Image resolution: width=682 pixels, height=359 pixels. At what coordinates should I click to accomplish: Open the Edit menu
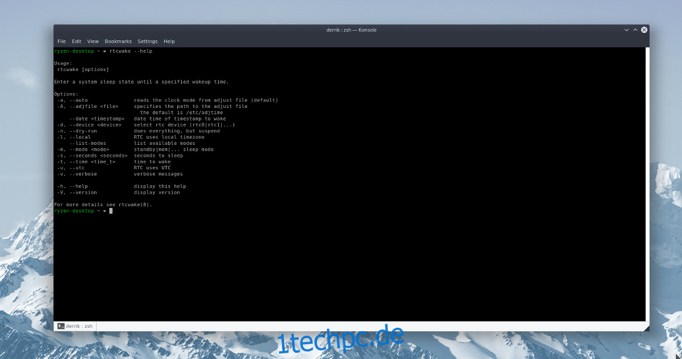tap(76, 41)
